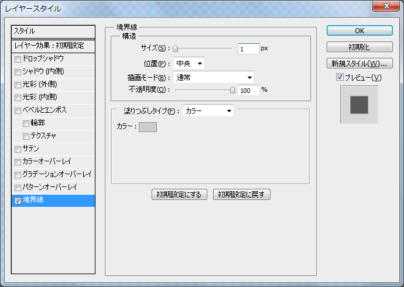
Task: Open the サテン settings row
Action: (x=53, y=150)
